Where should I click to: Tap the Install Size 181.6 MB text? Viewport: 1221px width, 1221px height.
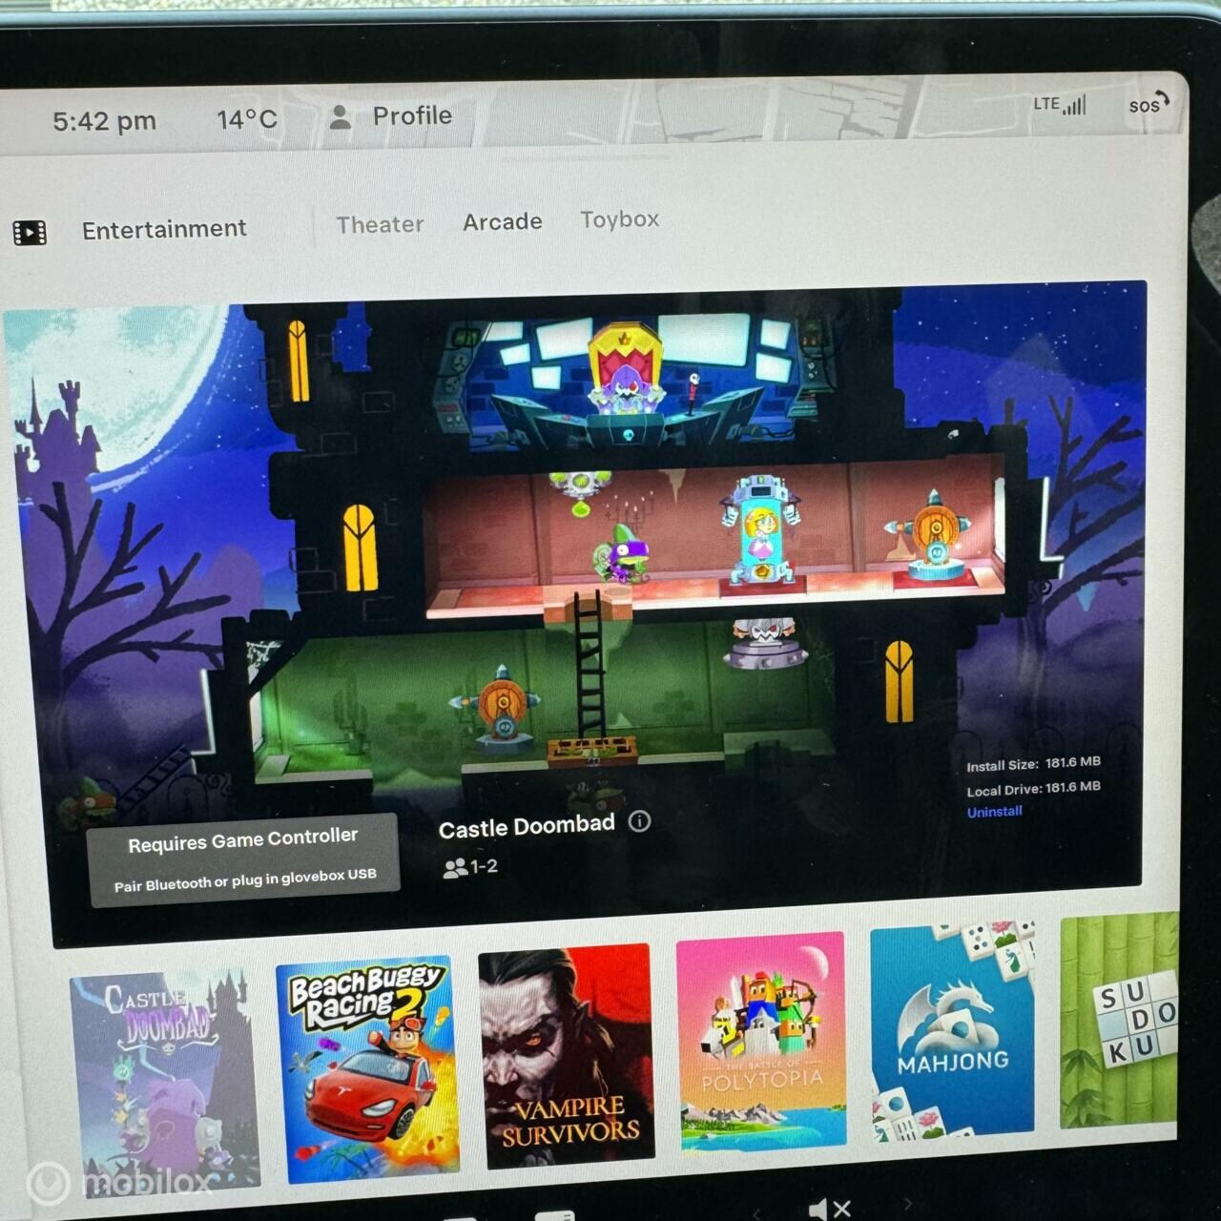click(x=1033, y=764)
